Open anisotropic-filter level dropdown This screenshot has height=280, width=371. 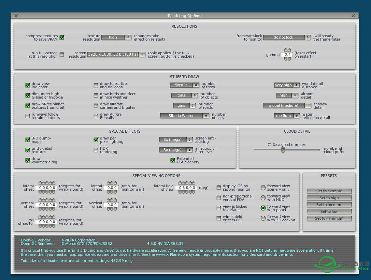point(176,150)
